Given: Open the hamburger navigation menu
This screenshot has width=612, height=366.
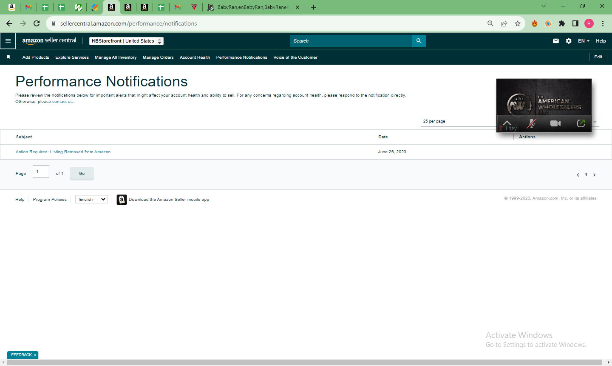Looking at the screenshot, I should point(8,41).
